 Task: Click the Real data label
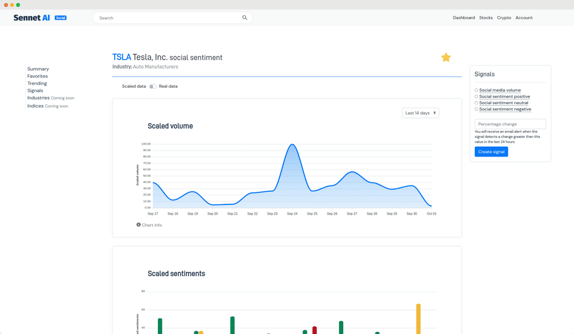click(x=168, y=86)
